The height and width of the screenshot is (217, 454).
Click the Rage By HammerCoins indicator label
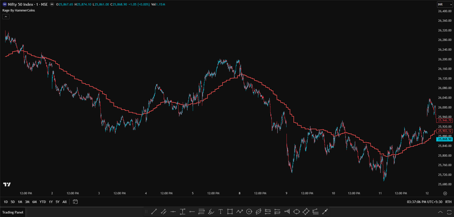click(x=19, y=10)
